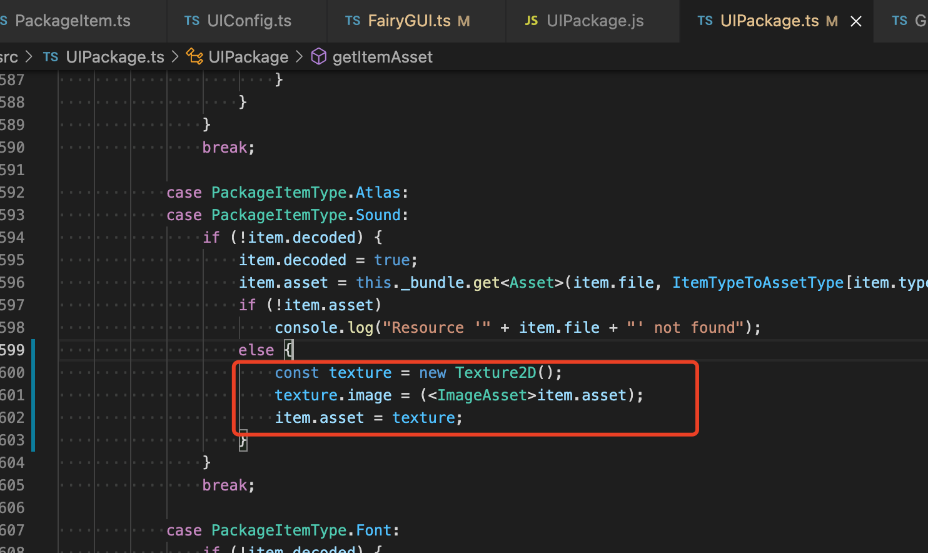Open the UIPackage.js tab

pyautogui.click(x=593, y=21)
